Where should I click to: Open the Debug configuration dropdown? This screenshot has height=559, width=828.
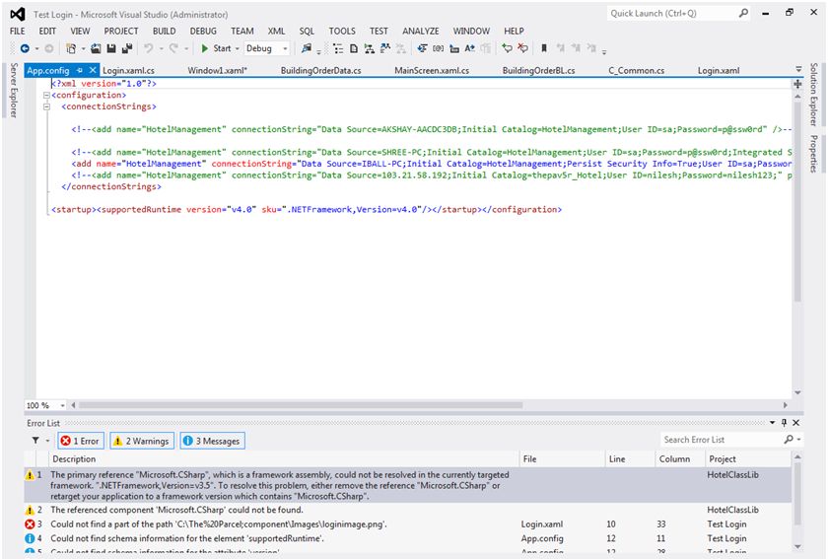point(267,48)
